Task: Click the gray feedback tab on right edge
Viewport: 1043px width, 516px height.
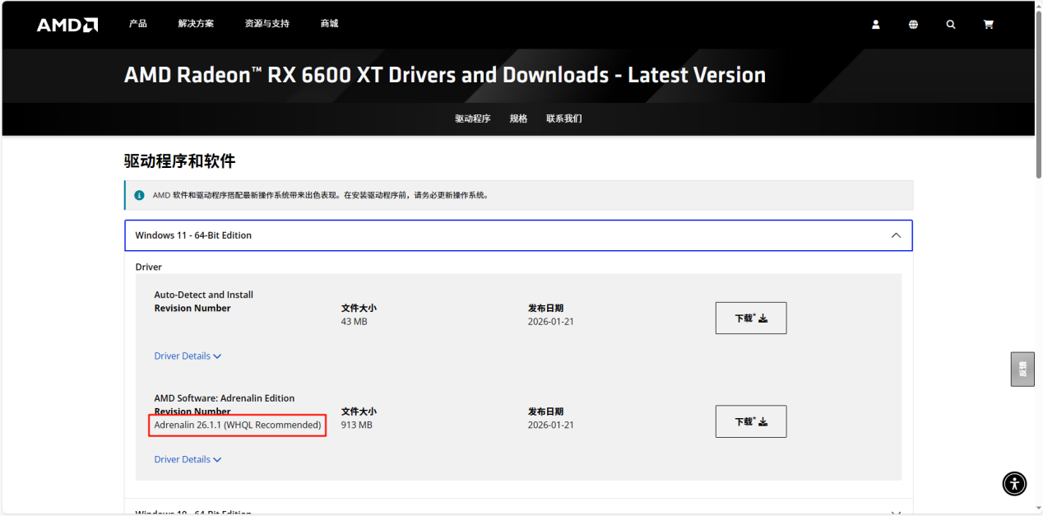Action: (1022, 370)
